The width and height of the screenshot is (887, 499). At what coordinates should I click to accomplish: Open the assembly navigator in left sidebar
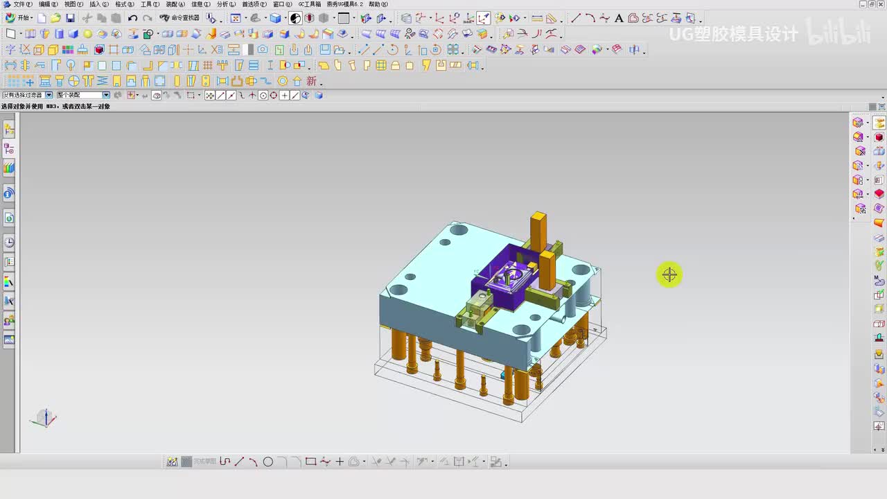coord(9,129)
